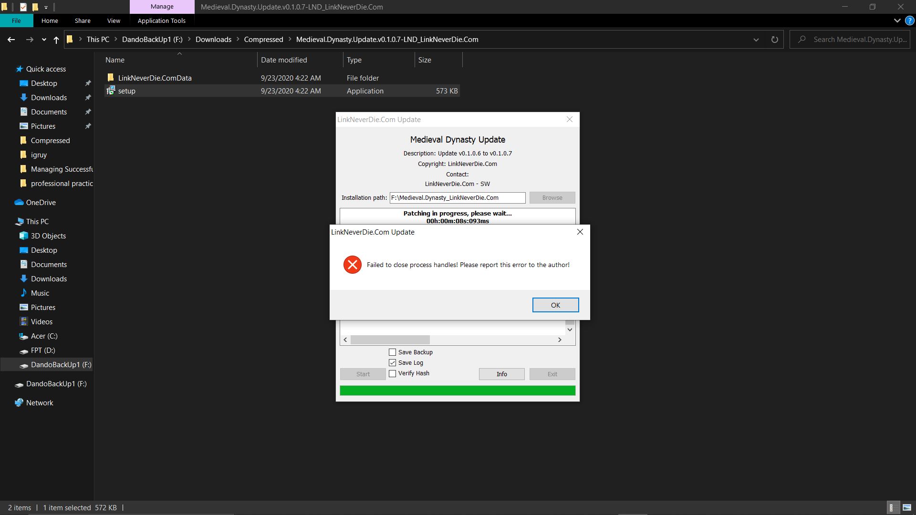916x515 pixels.
Task: Click the green patch progress bar
Action: pyautogui.click(x=458, y=391)
